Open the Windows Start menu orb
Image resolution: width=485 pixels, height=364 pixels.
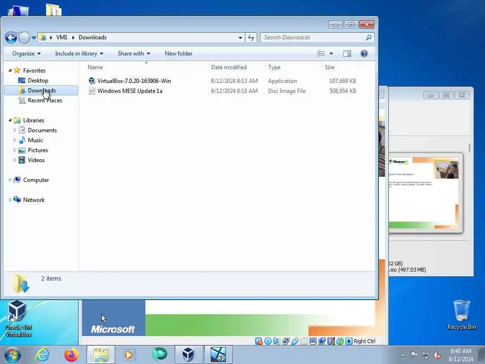point(12,355)
